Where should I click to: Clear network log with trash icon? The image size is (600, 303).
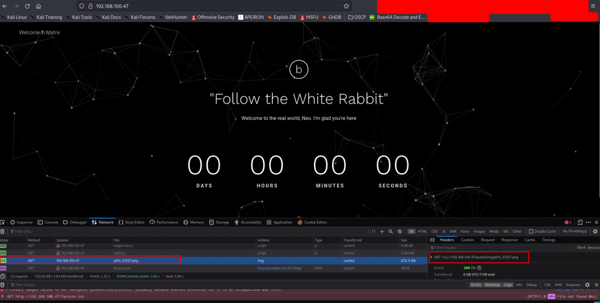point(2,231)
